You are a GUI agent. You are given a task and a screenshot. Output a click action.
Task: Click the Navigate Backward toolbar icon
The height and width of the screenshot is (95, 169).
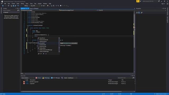(3, 6)
